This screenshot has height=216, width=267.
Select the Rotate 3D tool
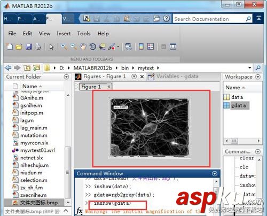[x=92, y=47]
